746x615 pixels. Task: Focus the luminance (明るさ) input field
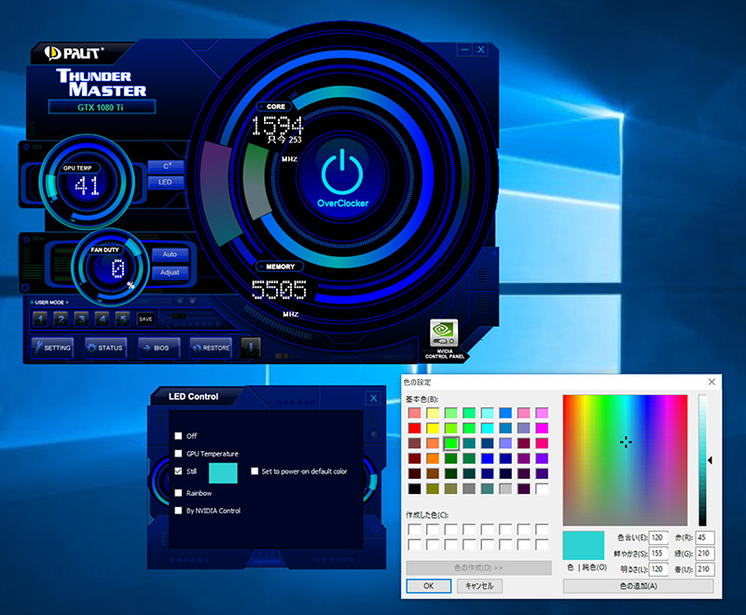click(x=658, y=569)
